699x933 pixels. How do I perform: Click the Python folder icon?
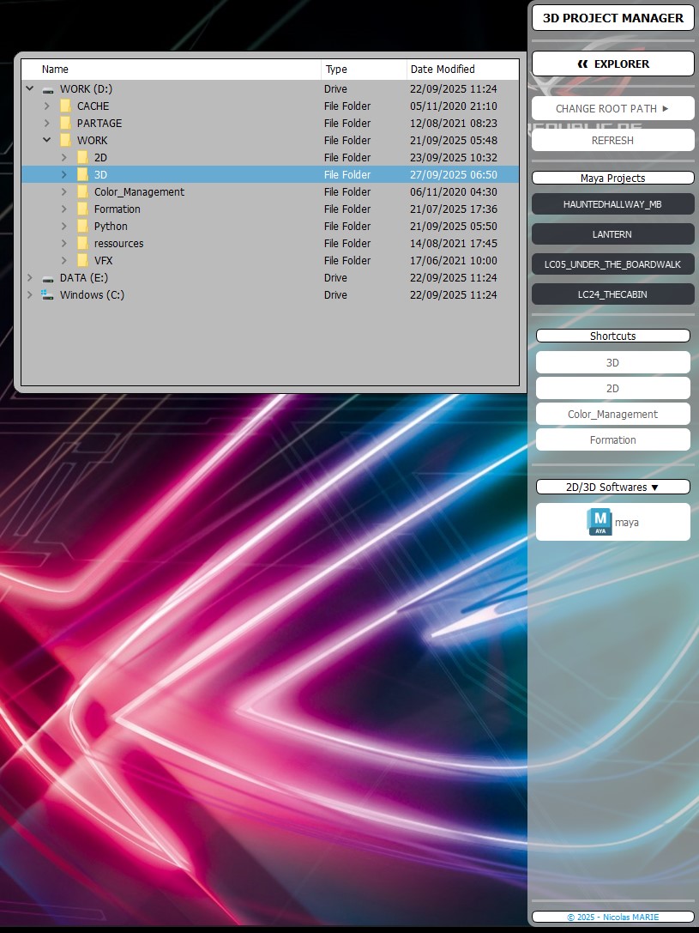click(82, 227)
